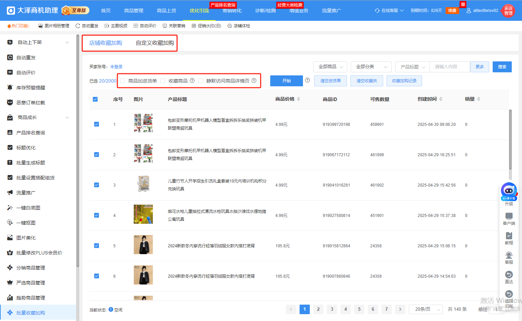The image size is (522, 321).
Task: Open the AI 升级 robot icon
Action: [509, 191]
